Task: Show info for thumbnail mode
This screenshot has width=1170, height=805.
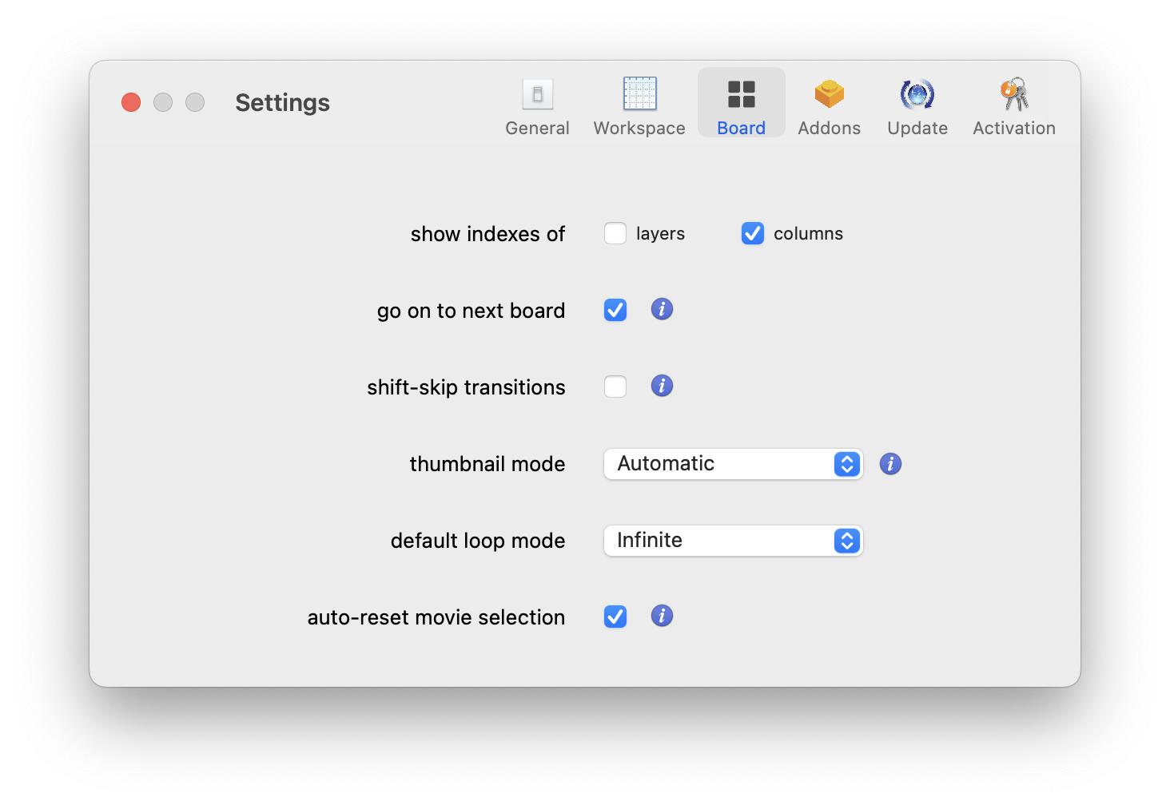Action: [x=890, y=463]
